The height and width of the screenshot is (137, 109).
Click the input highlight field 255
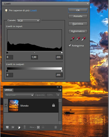coord(59,57)
